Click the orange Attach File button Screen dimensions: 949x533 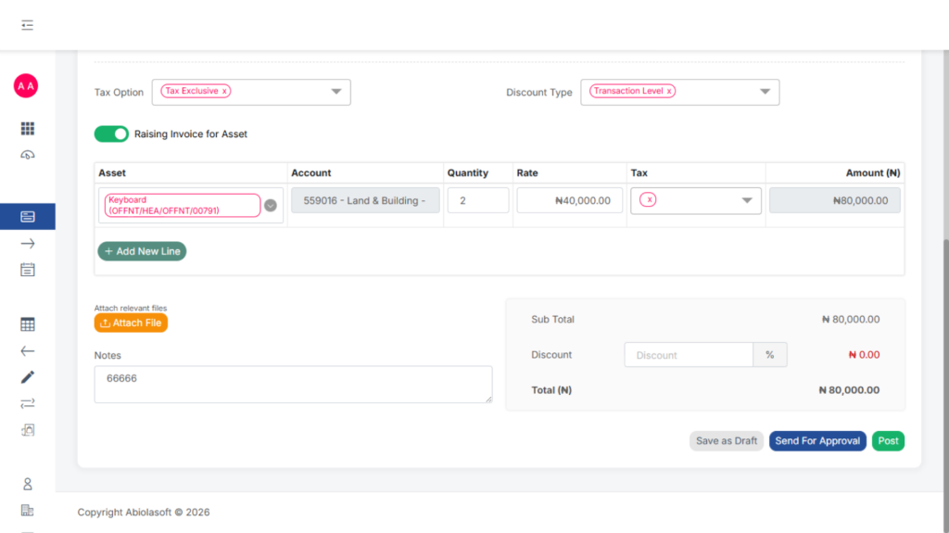(131, 323)
